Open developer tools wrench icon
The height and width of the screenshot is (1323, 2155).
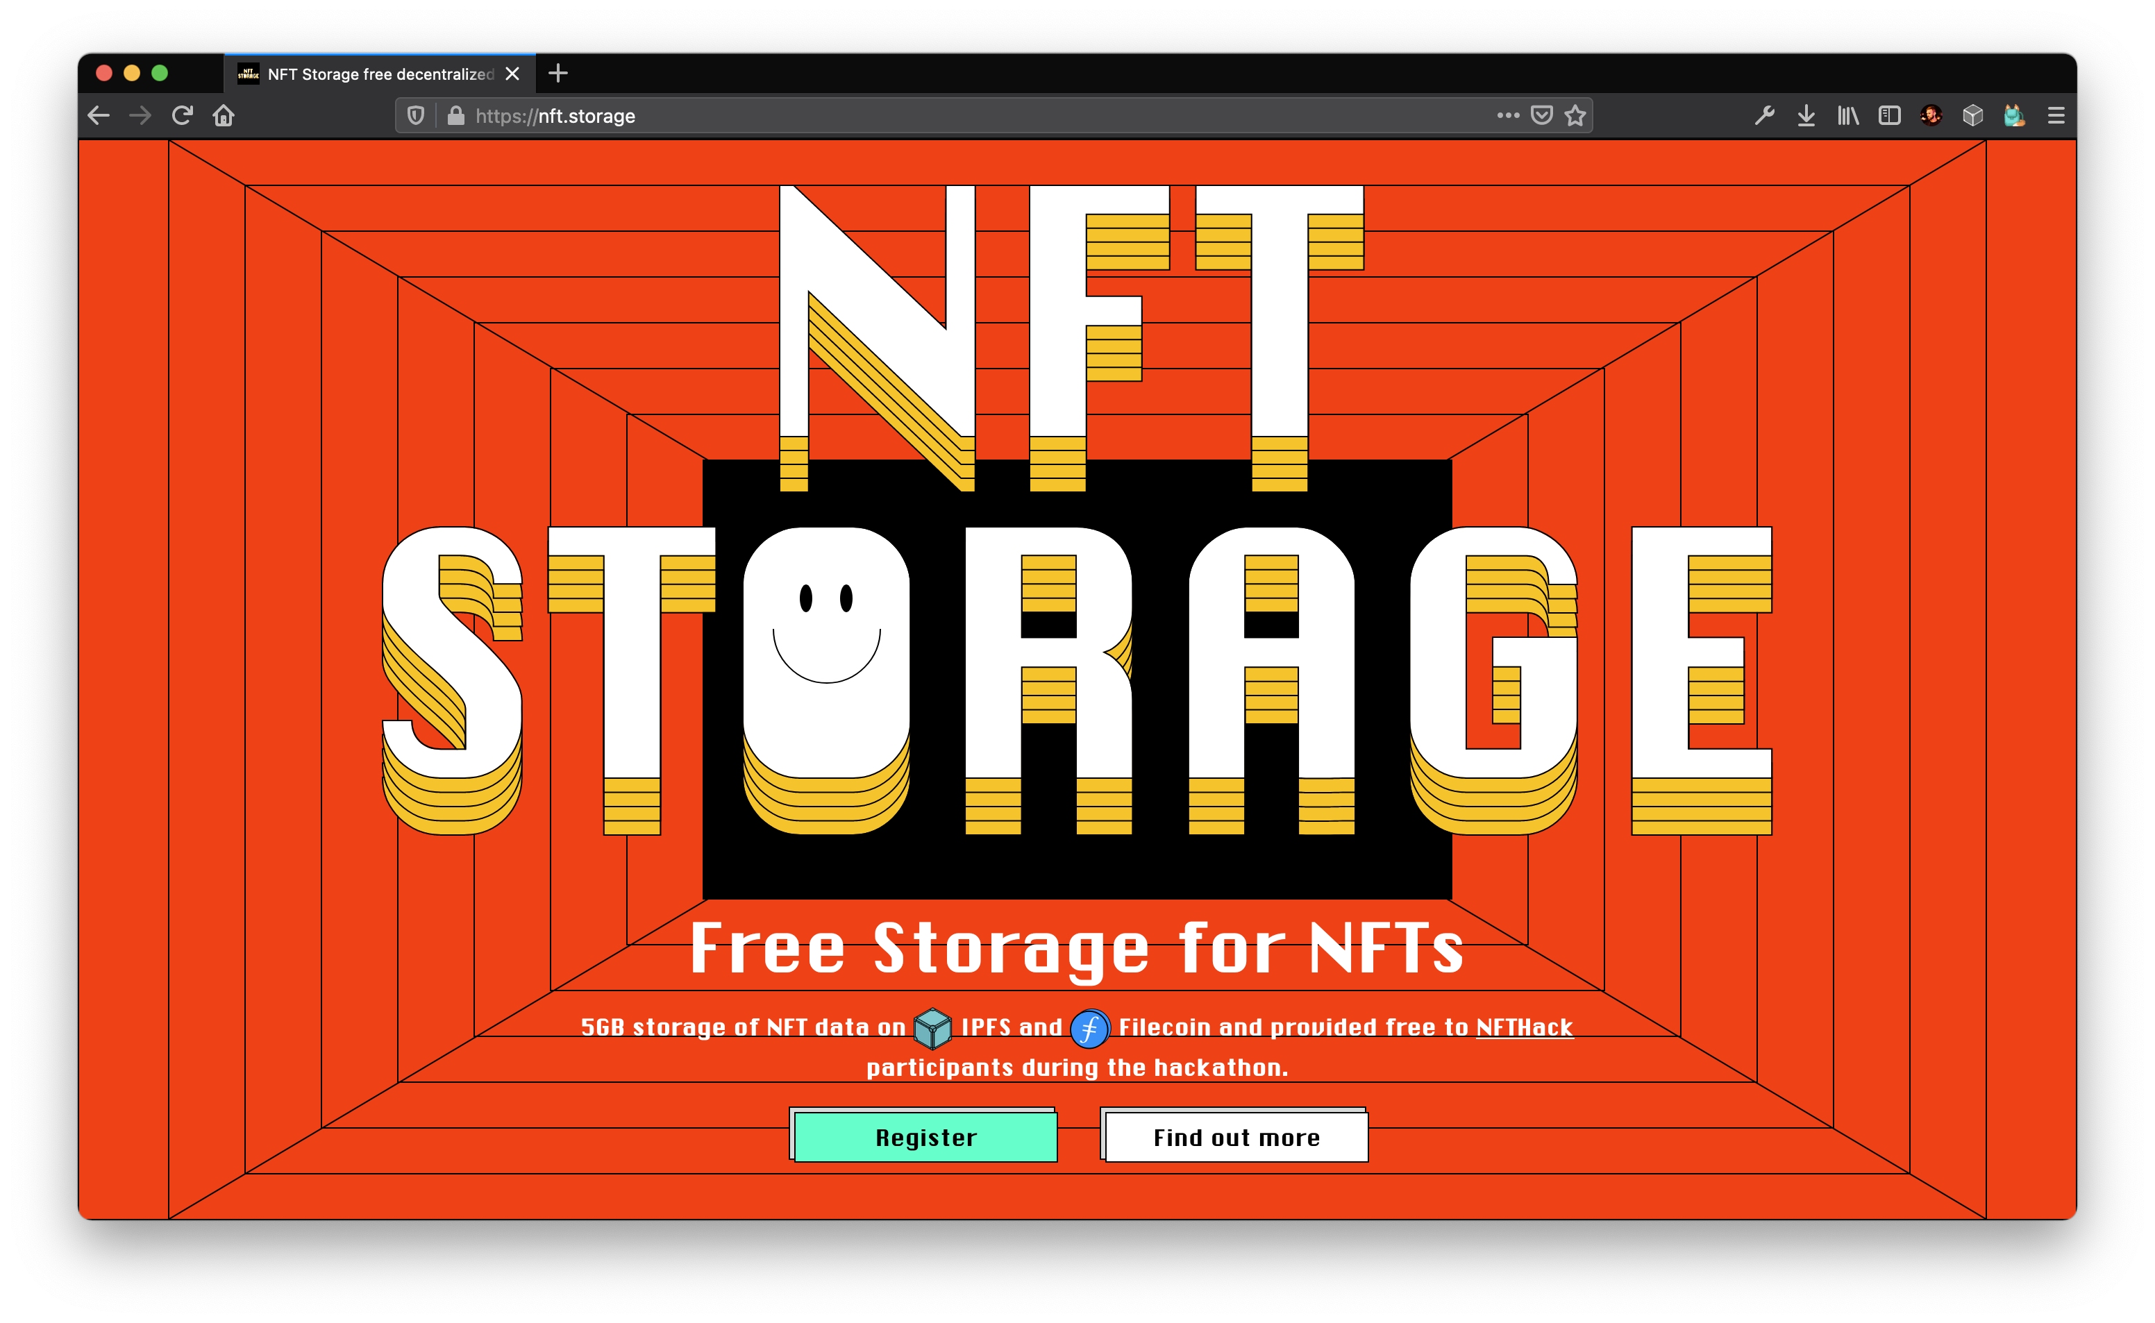pyautogui.click(x=1765, y=115)
